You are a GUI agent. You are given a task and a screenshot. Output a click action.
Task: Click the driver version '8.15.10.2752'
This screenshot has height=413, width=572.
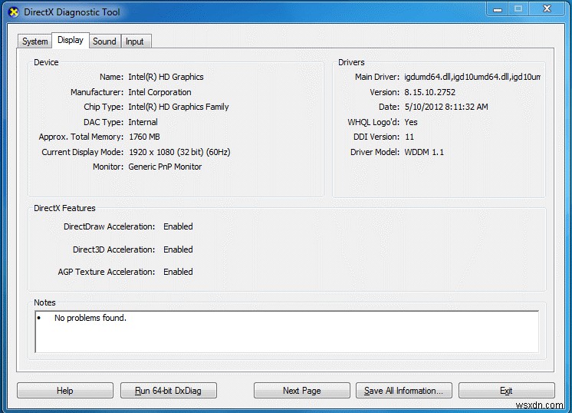(429, 92)
